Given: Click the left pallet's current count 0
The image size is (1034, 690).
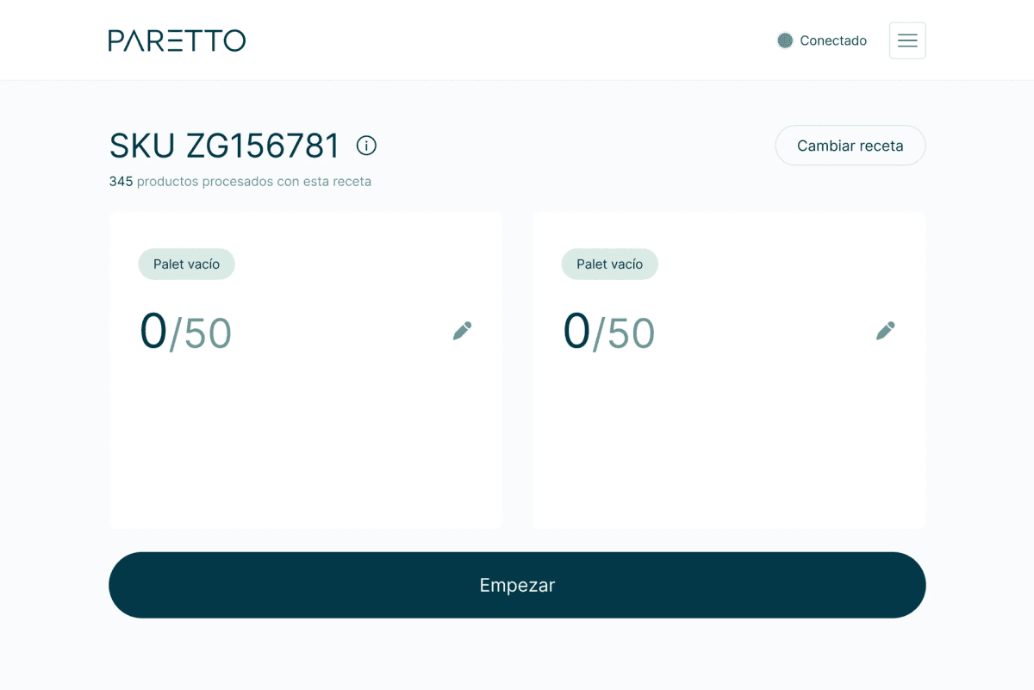Looking at the screenshot, I should pyautogui.click(x=153, y=332).
